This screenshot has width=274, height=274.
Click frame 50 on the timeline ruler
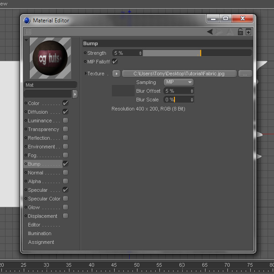click(137, 266)
